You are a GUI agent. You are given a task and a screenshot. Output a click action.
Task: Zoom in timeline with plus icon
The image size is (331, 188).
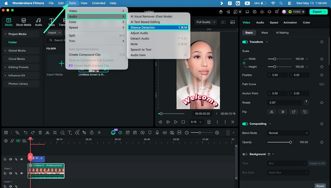(217, 132)
